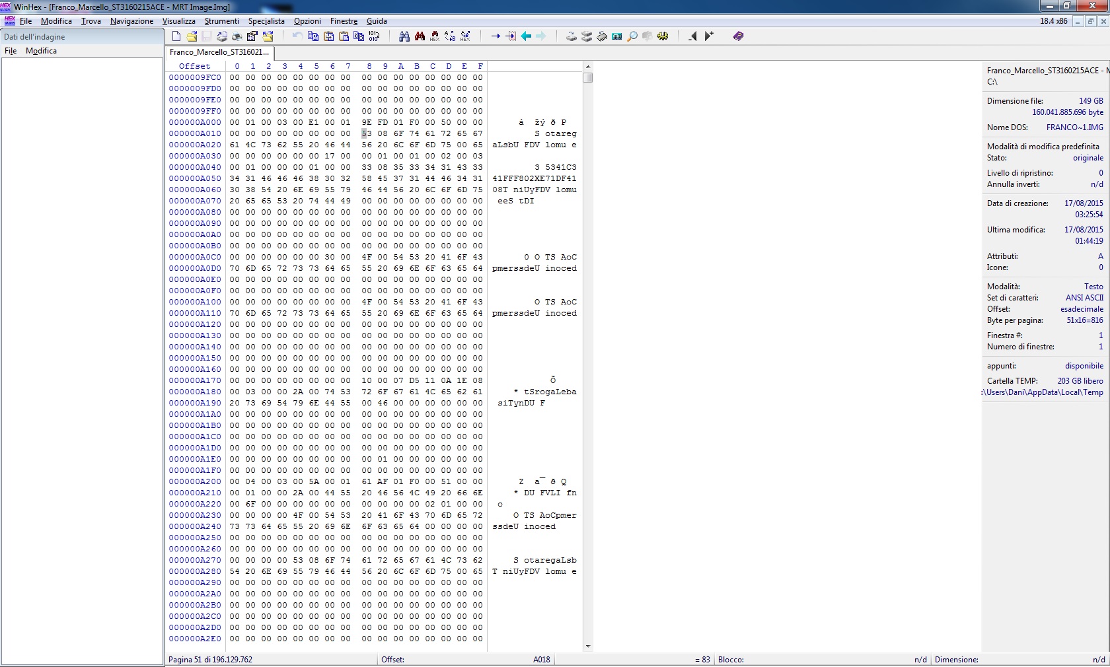This screenshot has height=667, width=1110.
Task: Click the Open Disk toolbar icon
Action: (x=572, y=36)
